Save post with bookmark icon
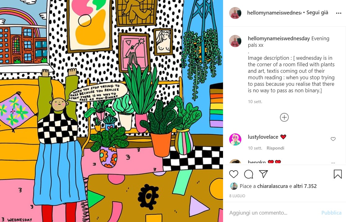This screenshot has height=222, width=346. pyautogui.click(x=338, y=174)
